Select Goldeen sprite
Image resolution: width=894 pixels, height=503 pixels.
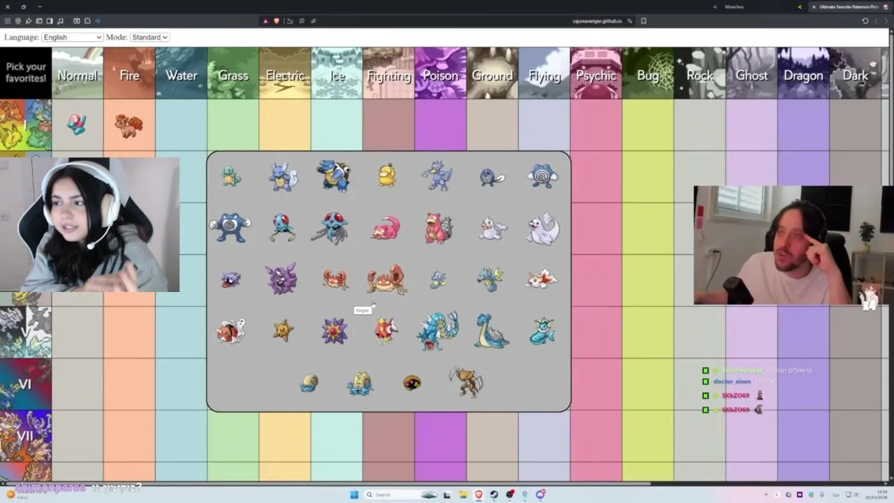click(543, 279)
